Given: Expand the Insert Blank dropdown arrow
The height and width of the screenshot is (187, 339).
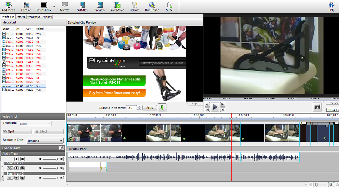Looking at the screenshot, I should [54, 7].
